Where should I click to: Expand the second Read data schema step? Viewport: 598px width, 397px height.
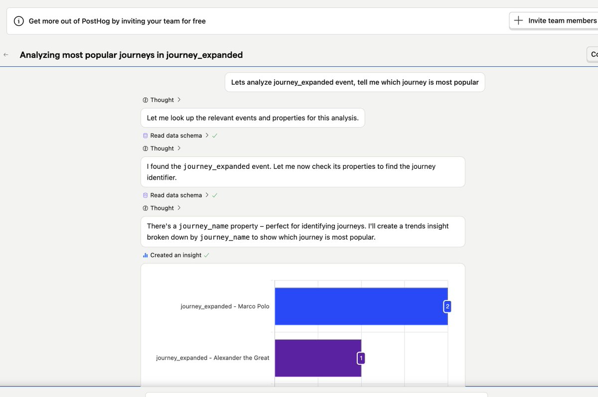point(180,195)
